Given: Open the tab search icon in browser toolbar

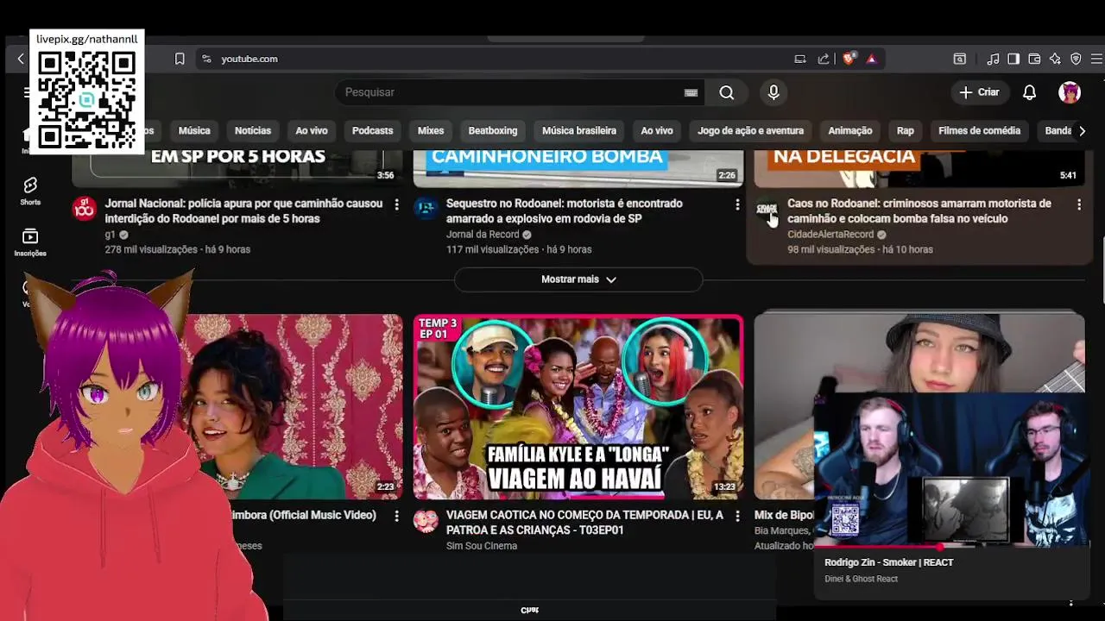Looking at the screenshot, I should tap(960, 59).
